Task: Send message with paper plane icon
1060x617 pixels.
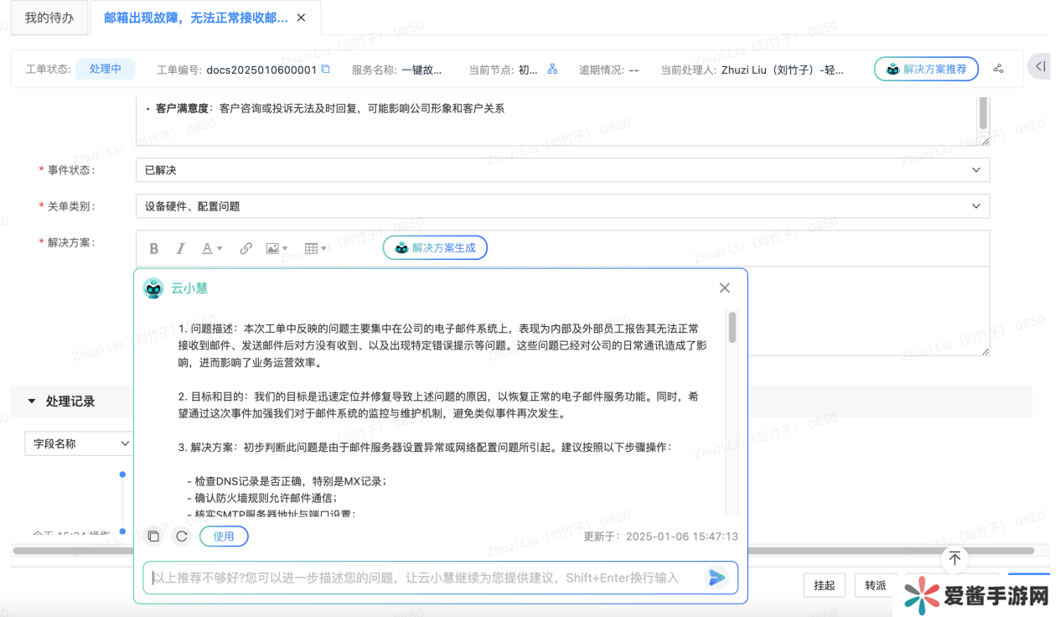Action: click(x=716, y=578)
